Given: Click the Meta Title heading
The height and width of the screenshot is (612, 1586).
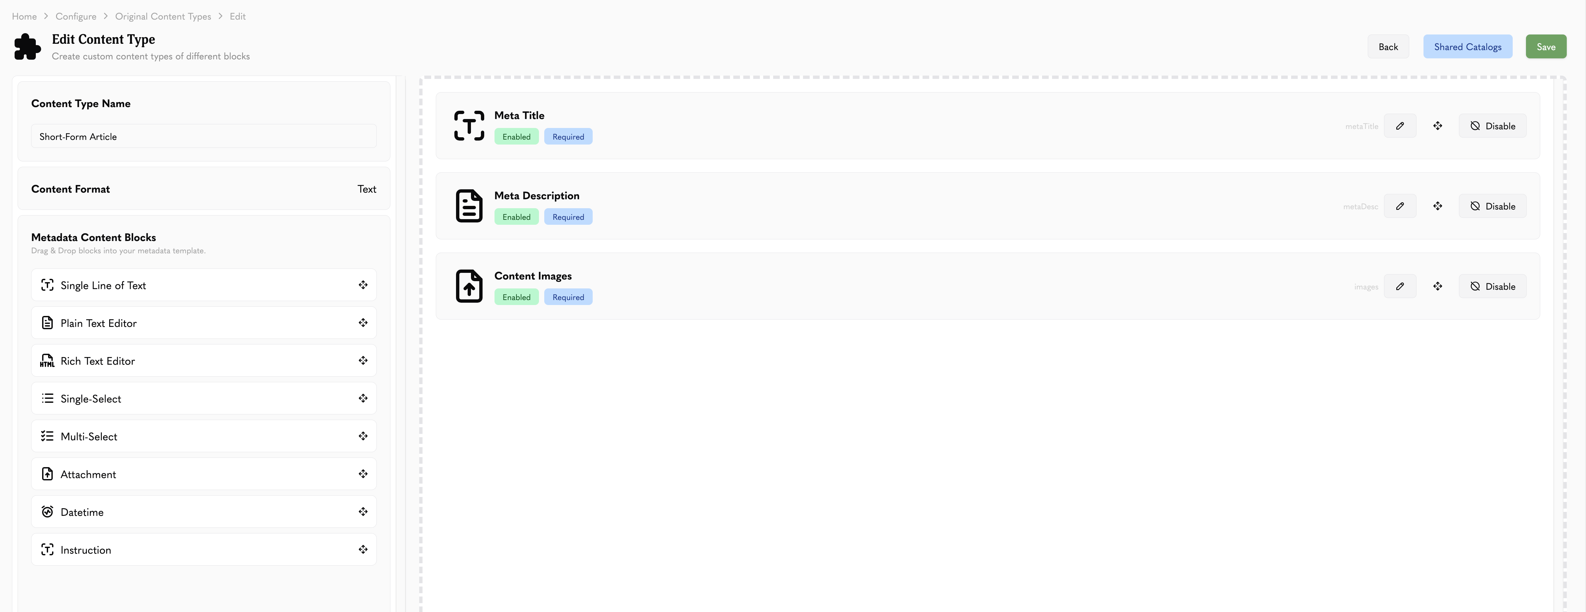Looking at the screenshot, I should pyautogui.click(x=520, y=115).
